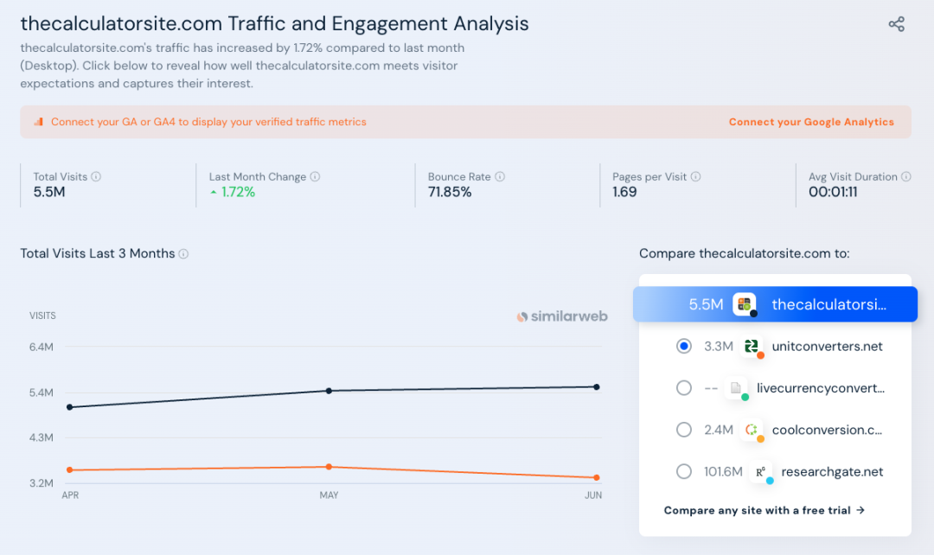Viewport: 934px width, 555px height.
Task: Click the info icon beside Last Month Change
Action: click(x=315, y=176)
